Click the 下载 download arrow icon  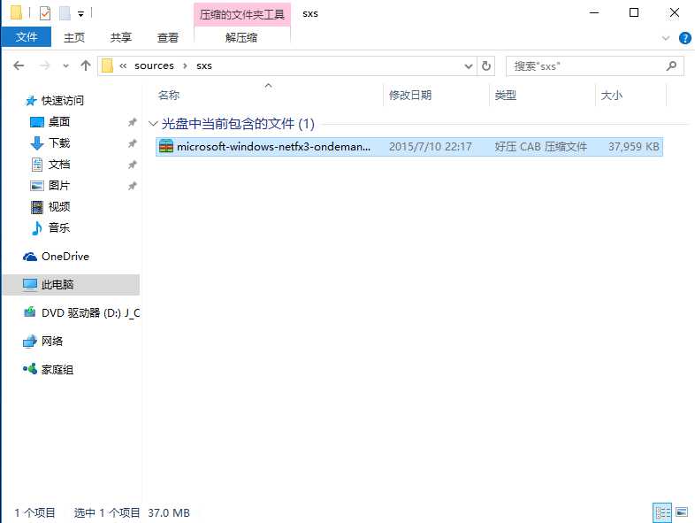pos(37,142)
